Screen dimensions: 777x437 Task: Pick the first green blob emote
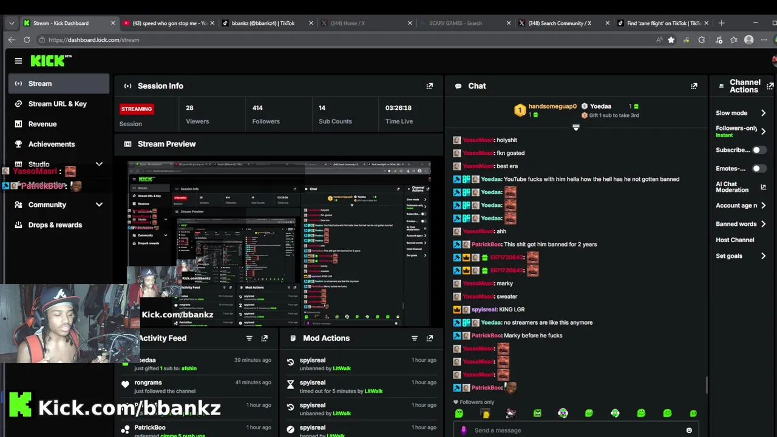coord(459,413)
